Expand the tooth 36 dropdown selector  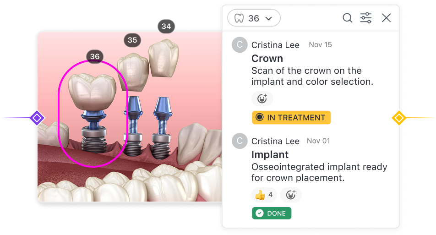[254, 18]
